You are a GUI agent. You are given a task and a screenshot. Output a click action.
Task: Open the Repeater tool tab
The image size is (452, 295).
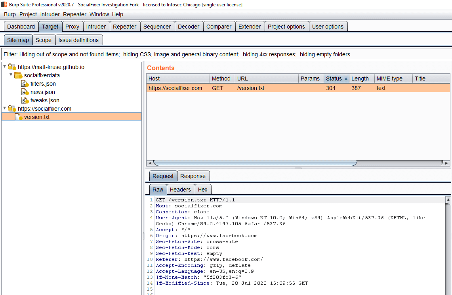coord(124,27)
